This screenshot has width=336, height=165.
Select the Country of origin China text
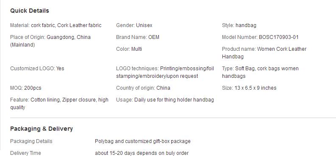143,88
